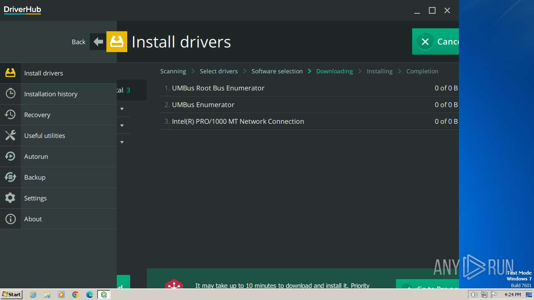The width and height of the screenshot is (534, 300).
Task: Cancel the driver download
Action: point(436,41)
